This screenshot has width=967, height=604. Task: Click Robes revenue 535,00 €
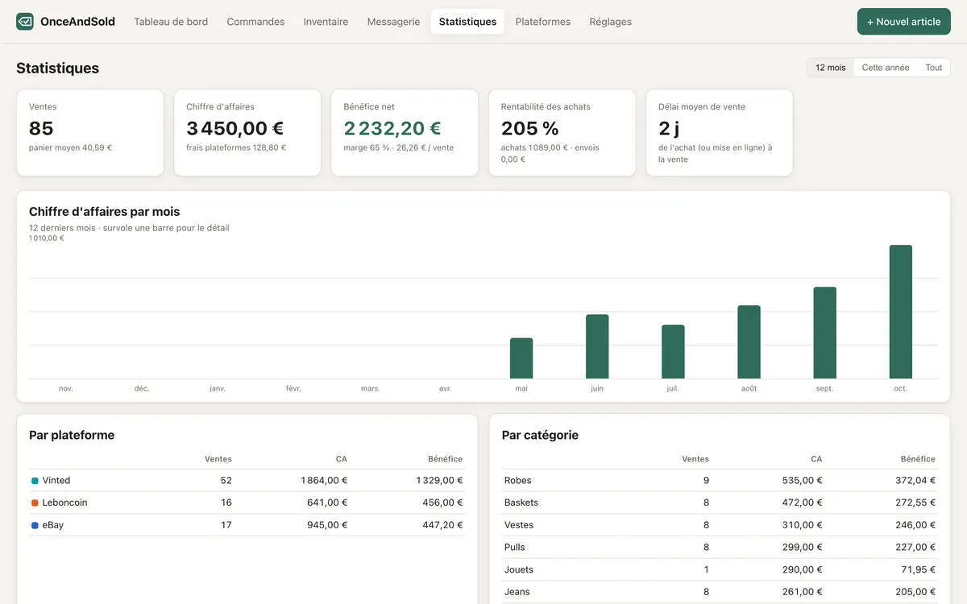(802, 481)
